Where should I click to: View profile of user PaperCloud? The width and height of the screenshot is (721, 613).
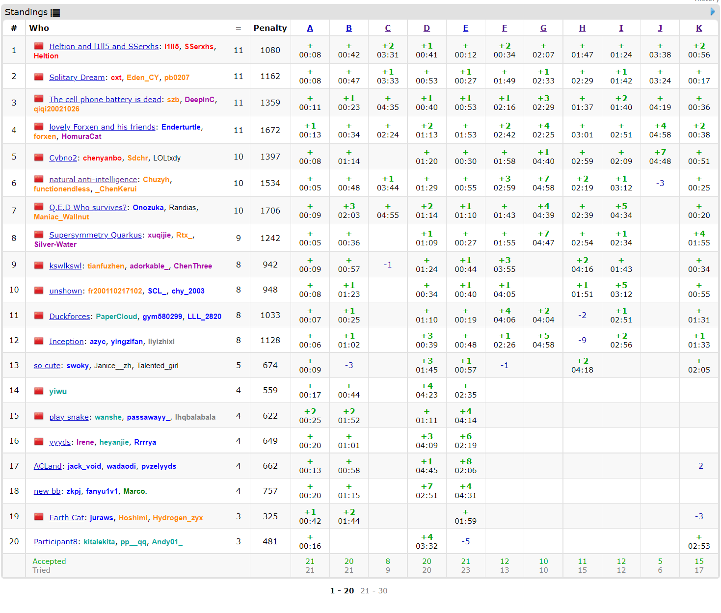pyautogui.click(x=116, y=317)
